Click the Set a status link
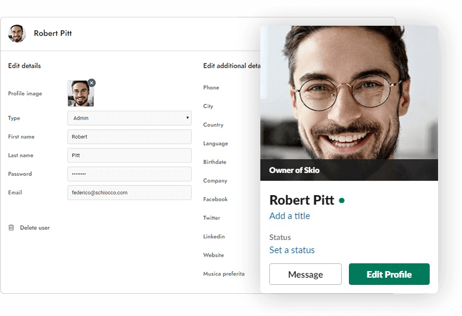This screenshot has width=462, height=316. pos(292,250)
